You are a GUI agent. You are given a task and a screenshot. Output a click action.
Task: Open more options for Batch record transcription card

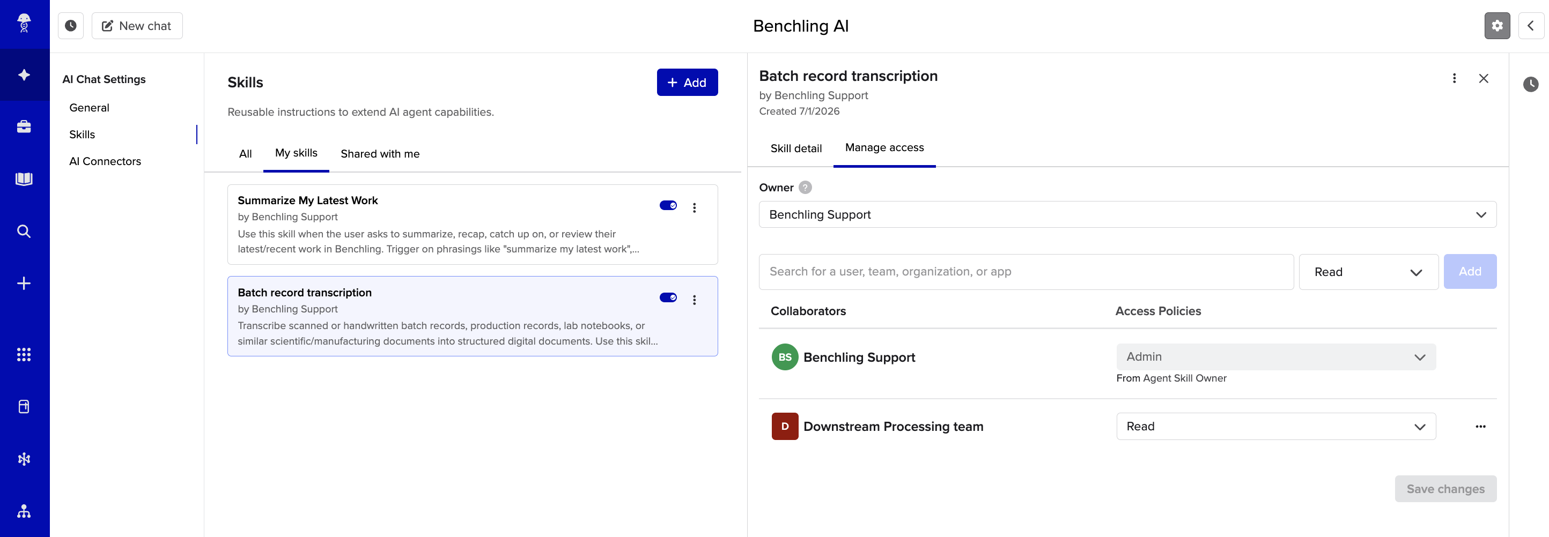(695, 300)
